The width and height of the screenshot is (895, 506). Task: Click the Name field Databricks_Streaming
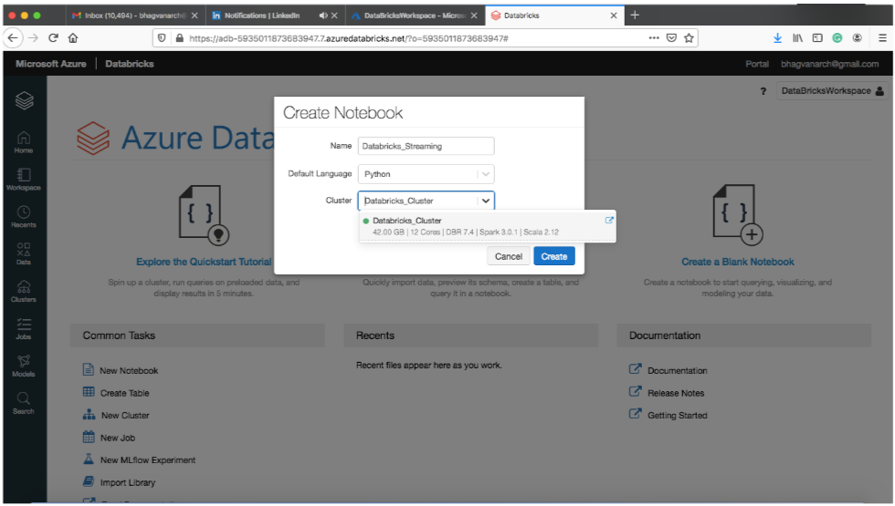tap(426, 147)
